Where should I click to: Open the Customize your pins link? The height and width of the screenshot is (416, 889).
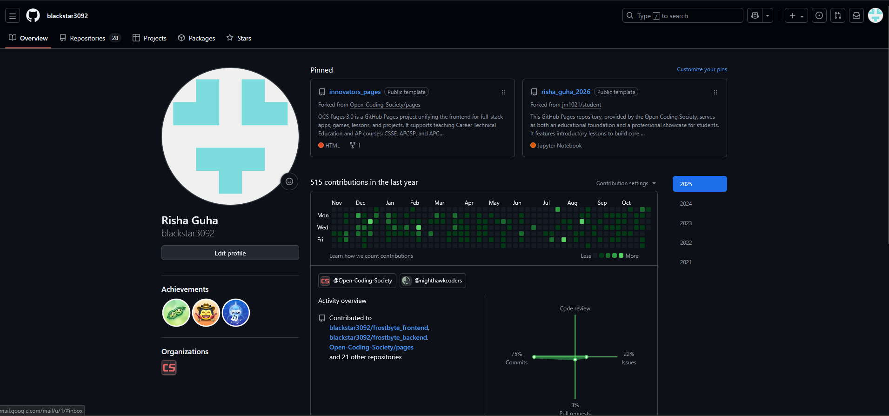[702, 69]
